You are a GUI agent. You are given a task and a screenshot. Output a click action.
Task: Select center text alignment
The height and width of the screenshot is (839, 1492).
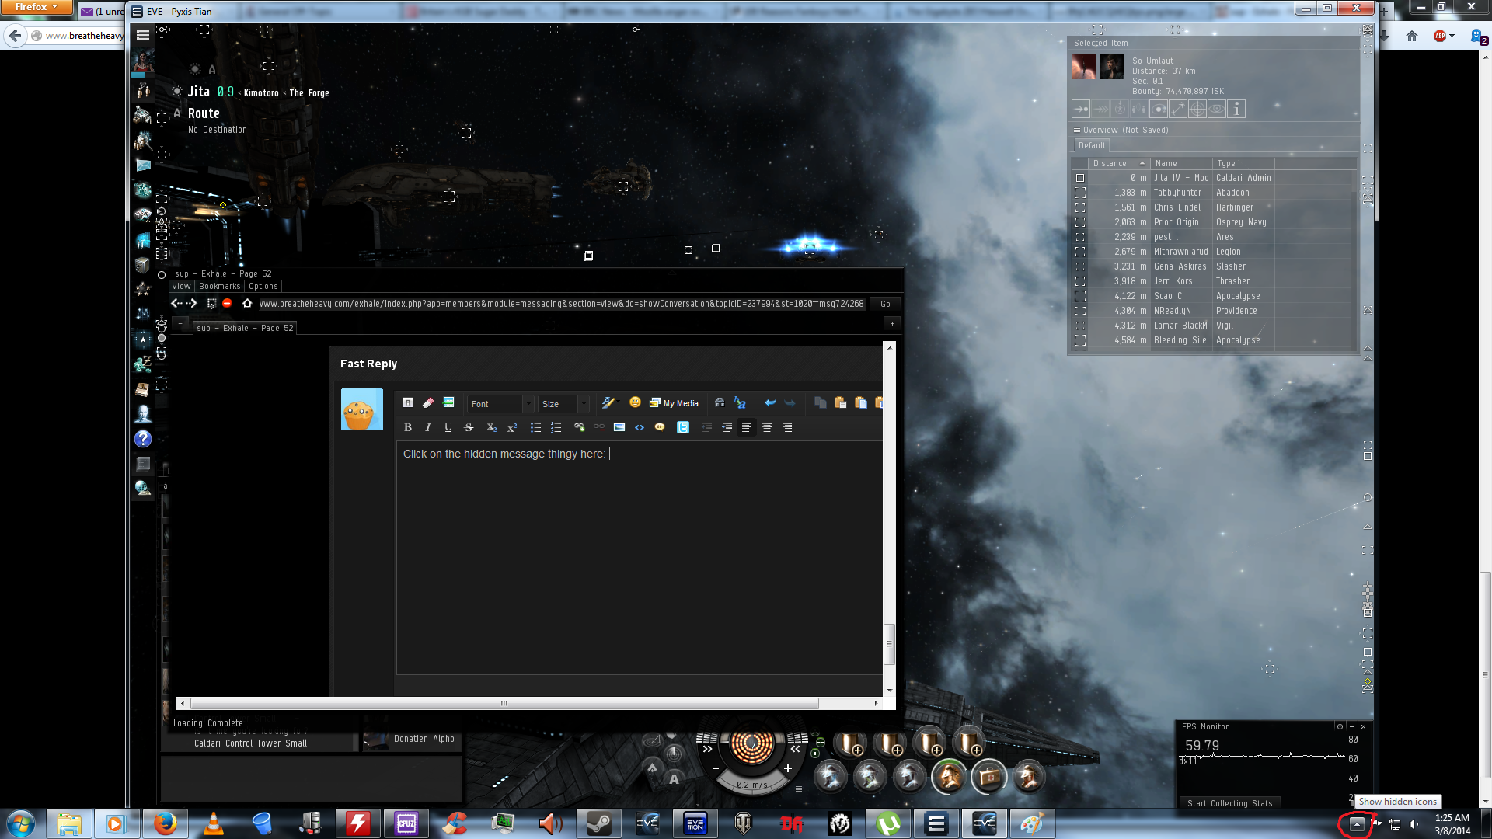click(767, 427)
